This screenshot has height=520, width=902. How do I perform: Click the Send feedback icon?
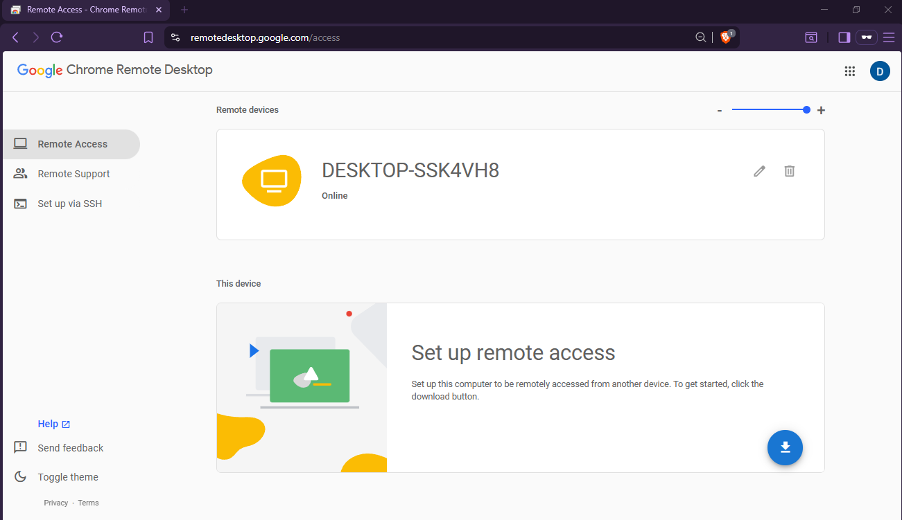point(21,447)
